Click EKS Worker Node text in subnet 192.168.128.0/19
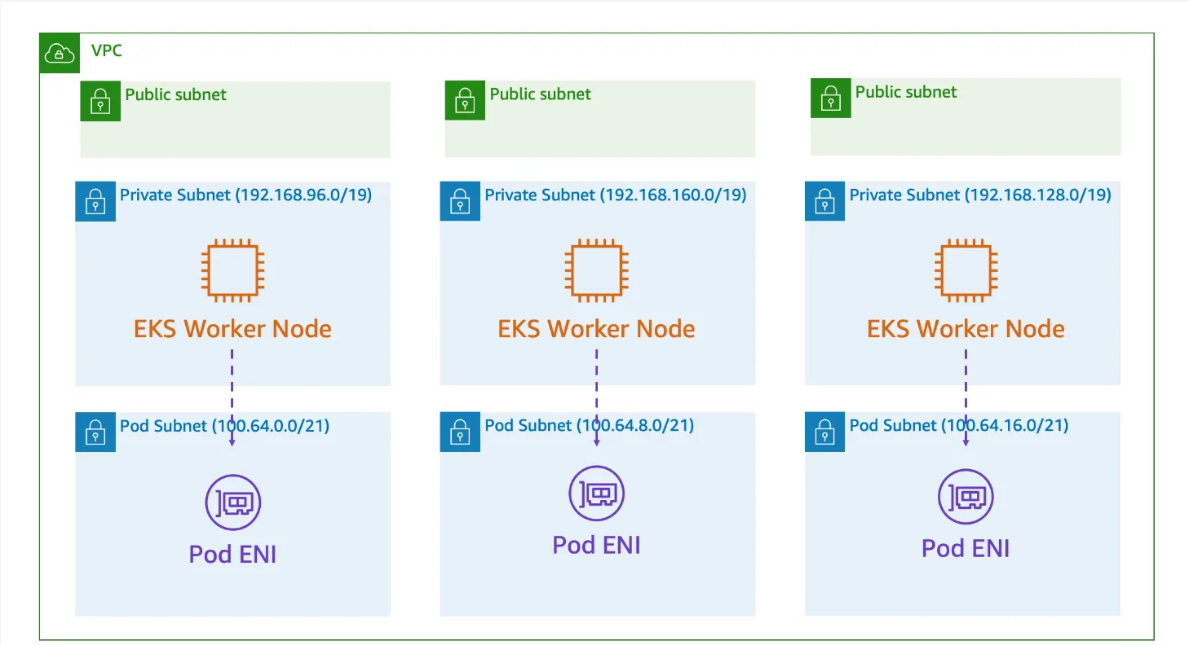1189x645 pixels. 966,329
